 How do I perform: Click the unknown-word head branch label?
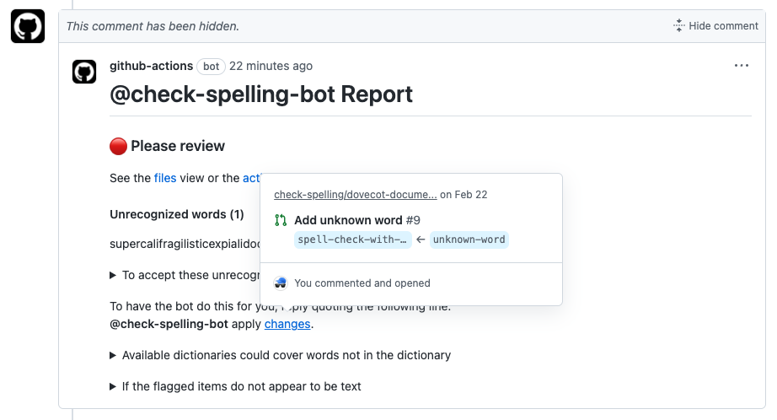tap(469, 240)
